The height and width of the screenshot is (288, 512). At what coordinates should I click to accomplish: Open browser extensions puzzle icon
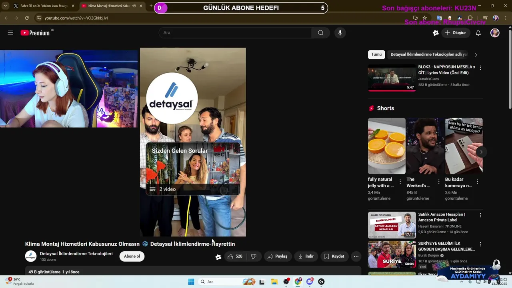point(470,18)
